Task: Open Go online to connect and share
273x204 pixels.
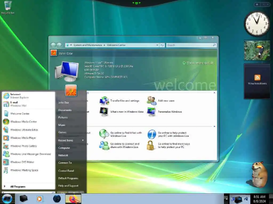Action: (119, 145)
